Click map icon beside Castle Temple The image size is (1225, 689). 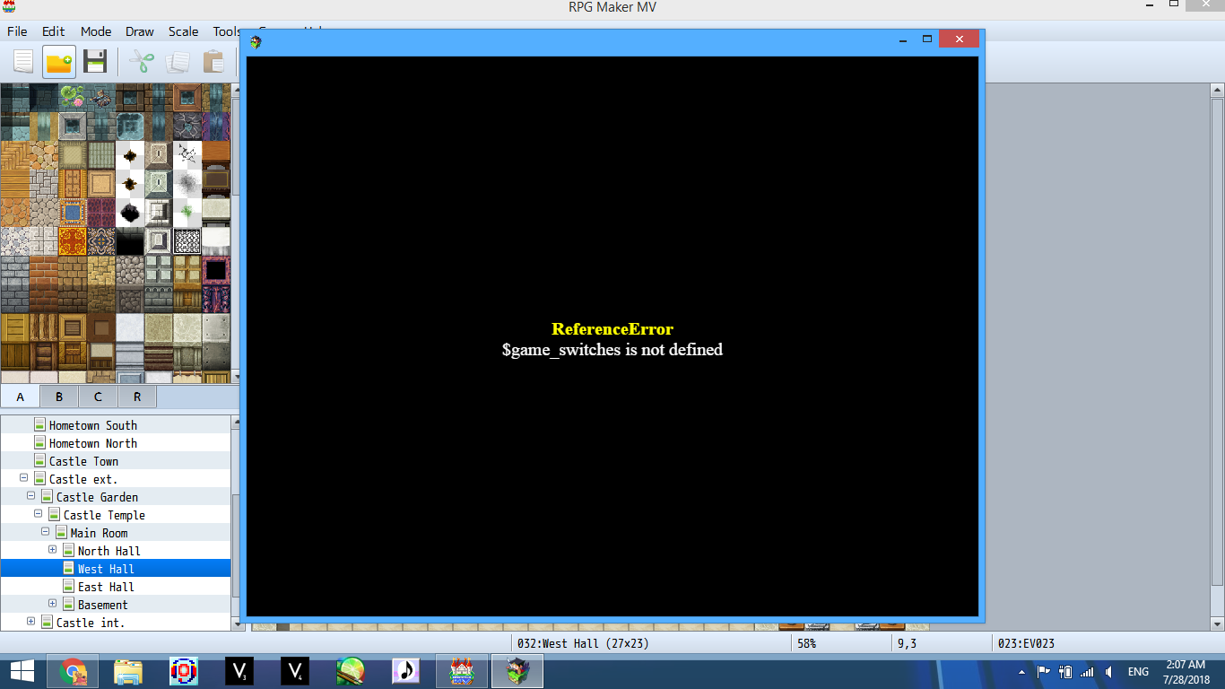point(54,515)
